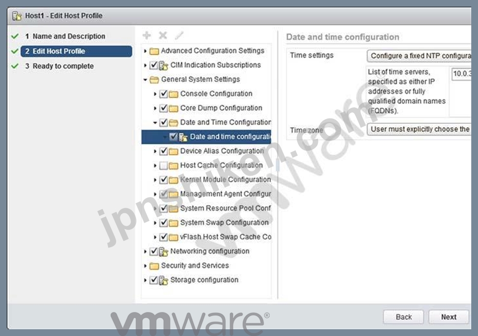This screenshot has height=336, width=478.
Task: Click the add (plus) toolbar icon
Action: click(x=147, y=36)
